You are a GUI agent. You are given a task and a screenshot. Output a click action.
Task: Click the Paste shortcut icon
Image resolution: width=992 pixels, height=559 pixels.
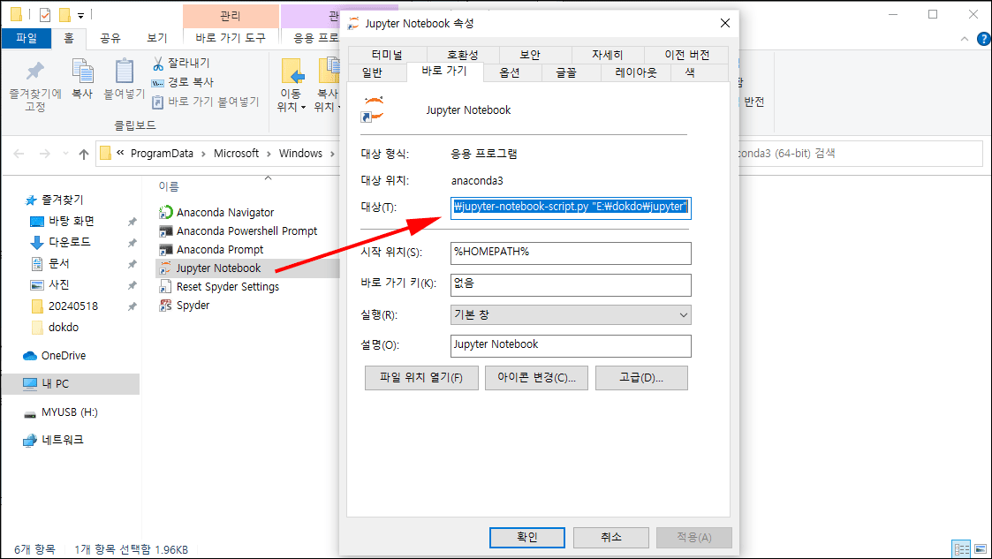[x=158, y=102]
